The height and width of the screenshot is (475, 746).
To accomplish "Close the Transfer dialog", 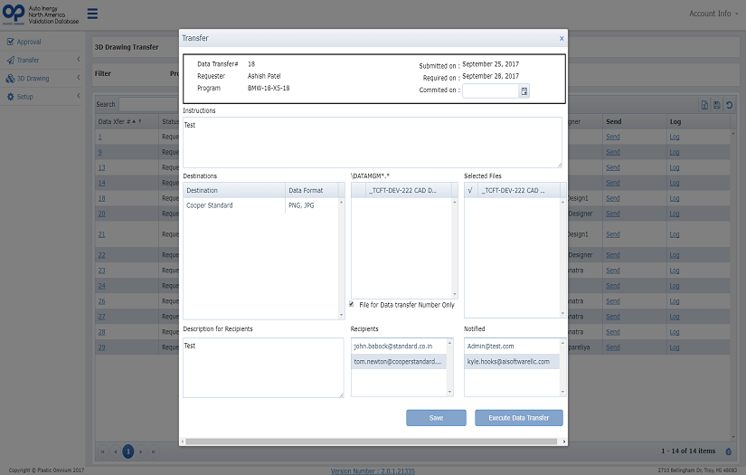I will click(562, 39).
